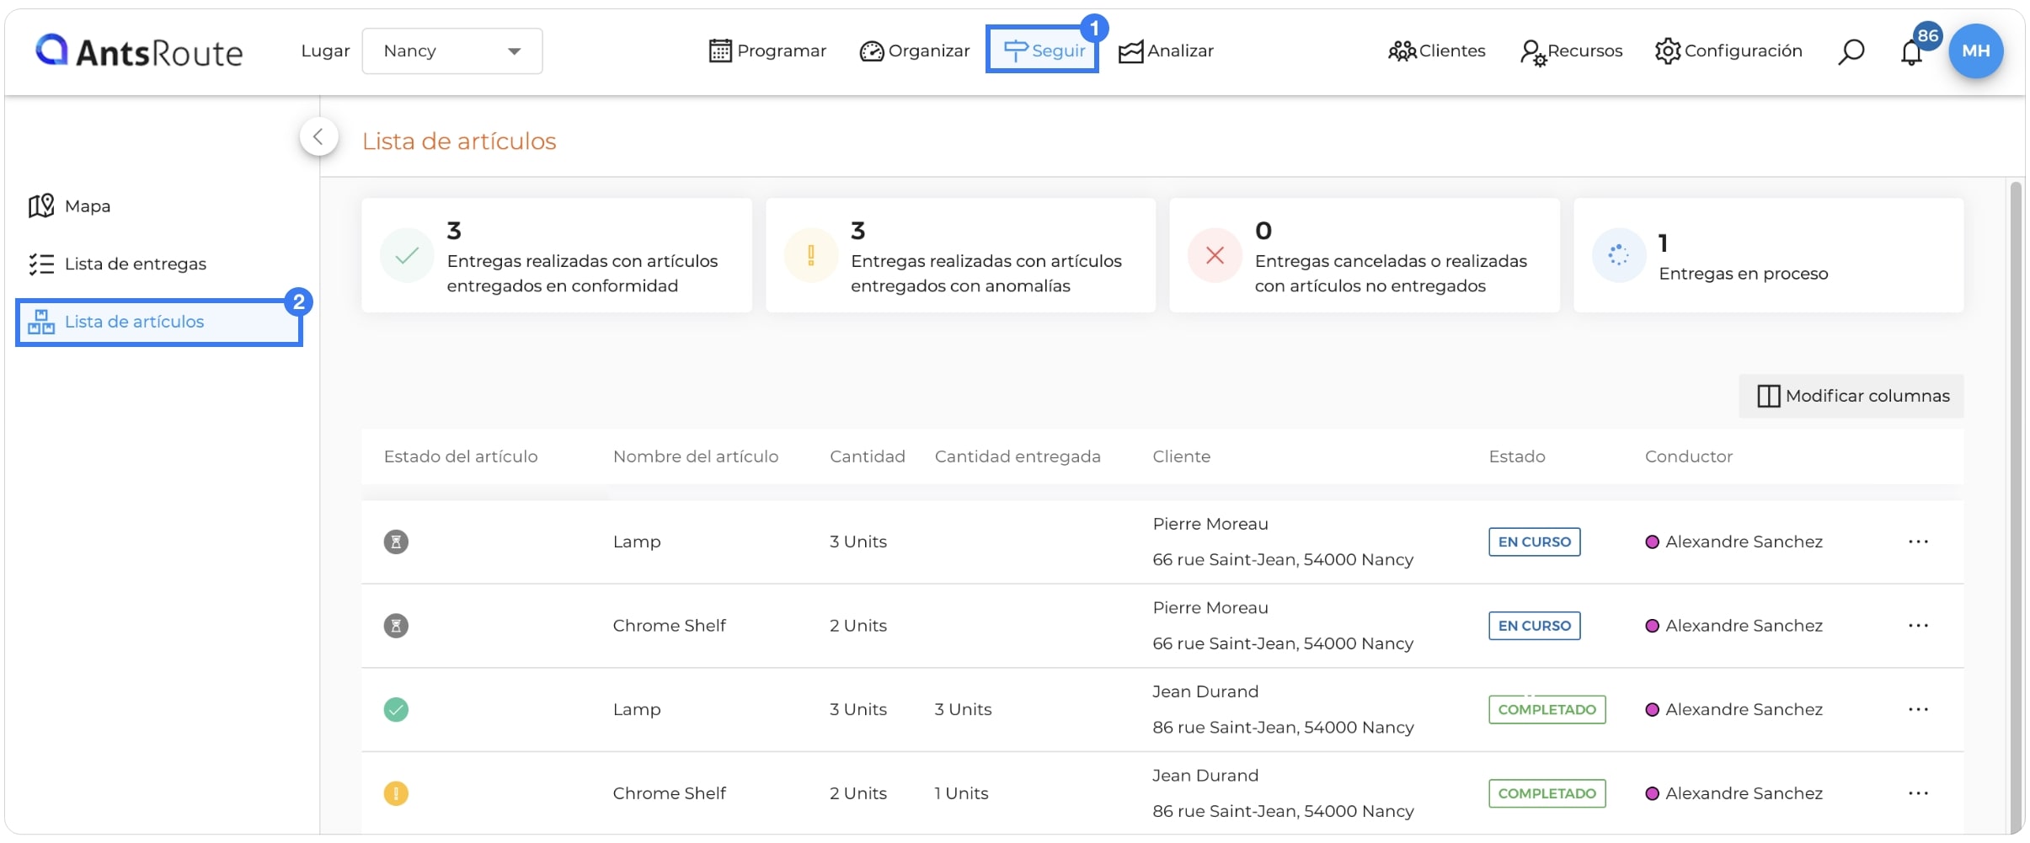Image resolution: width=2030 pixels, height=843 pixels.
Task: Select Lista de artículos in sidebar
Action: [x=159, y=322]
